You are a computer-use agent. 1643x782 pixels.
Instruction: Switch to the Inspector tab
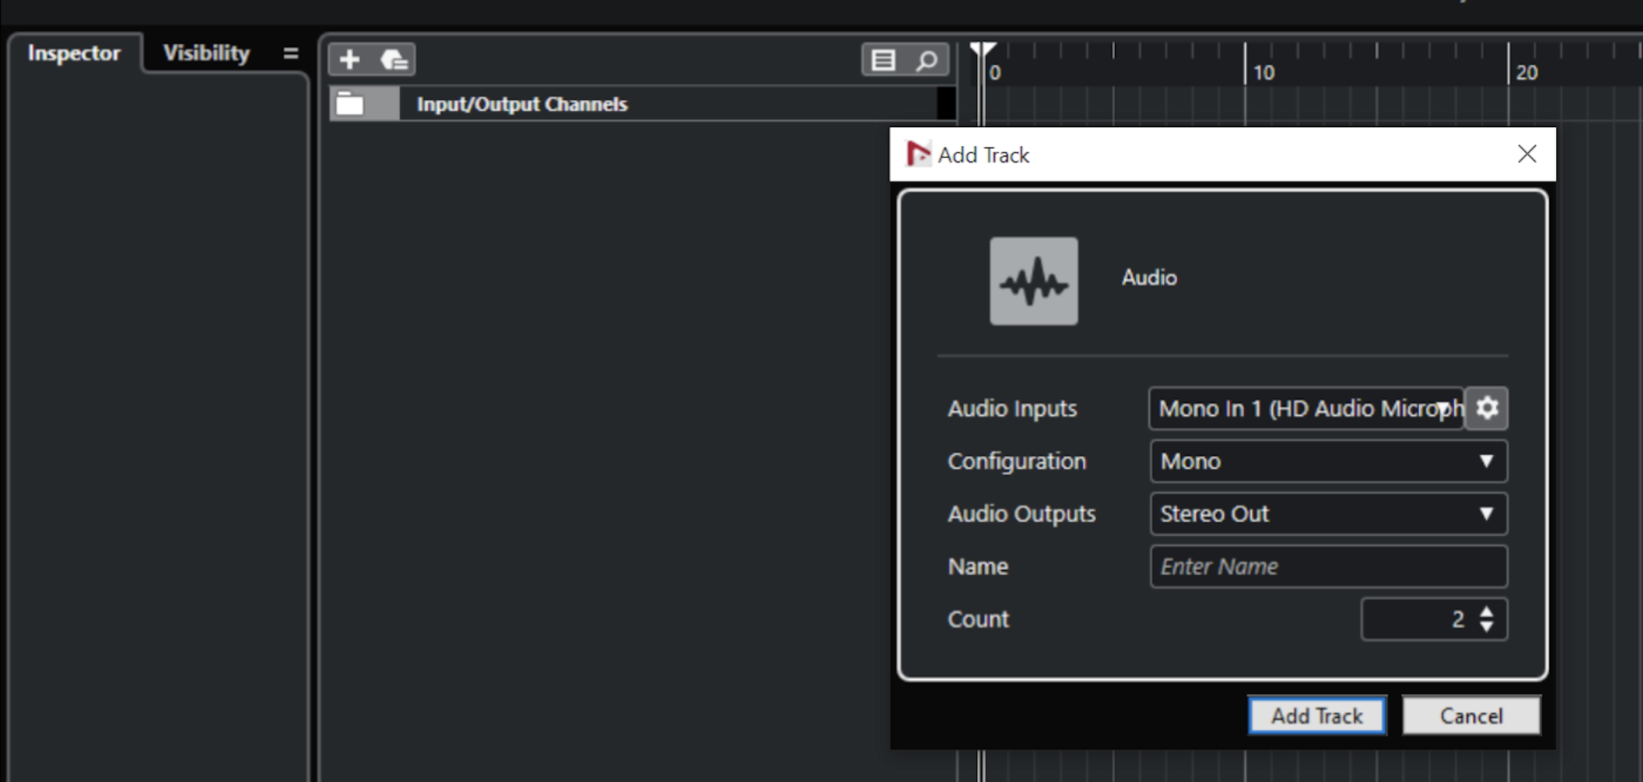point(74,54)
